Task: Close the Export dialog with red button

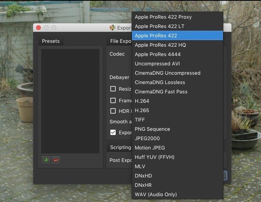Action: coord(38,28)
